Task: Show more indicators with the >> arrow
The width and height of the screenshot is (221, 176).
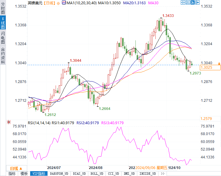Action: tap(163, 174)
